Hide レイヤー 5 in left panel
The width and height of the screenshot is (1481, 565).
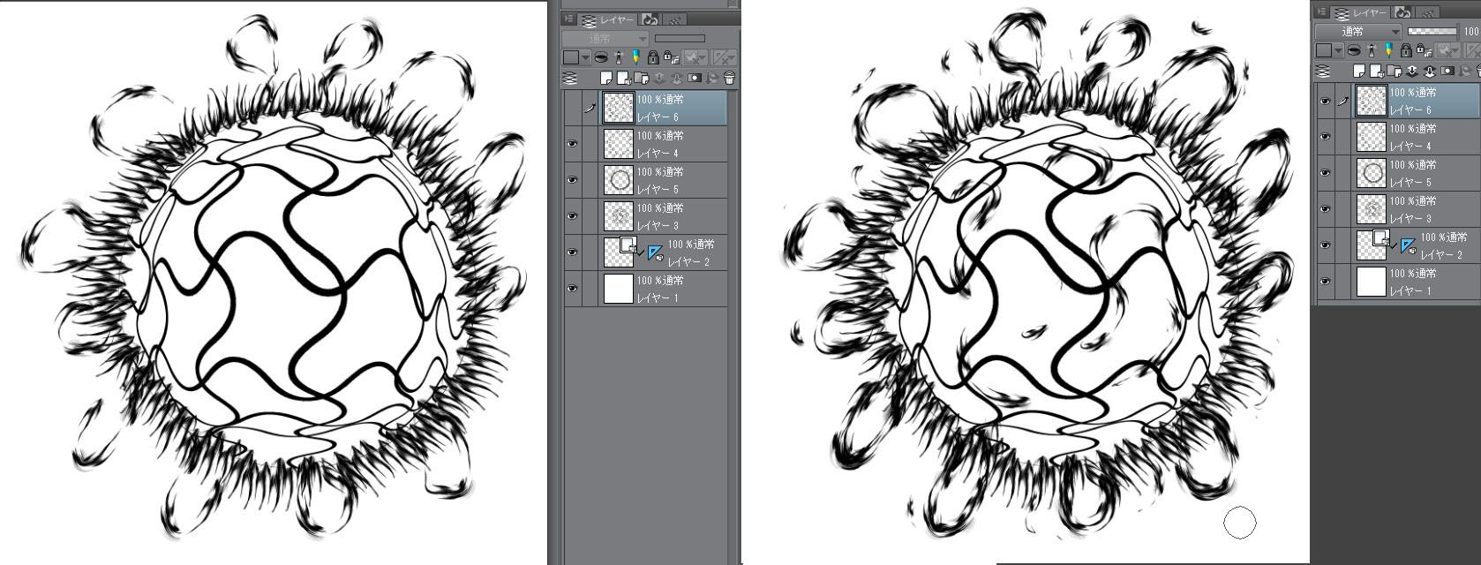[572, 180]
